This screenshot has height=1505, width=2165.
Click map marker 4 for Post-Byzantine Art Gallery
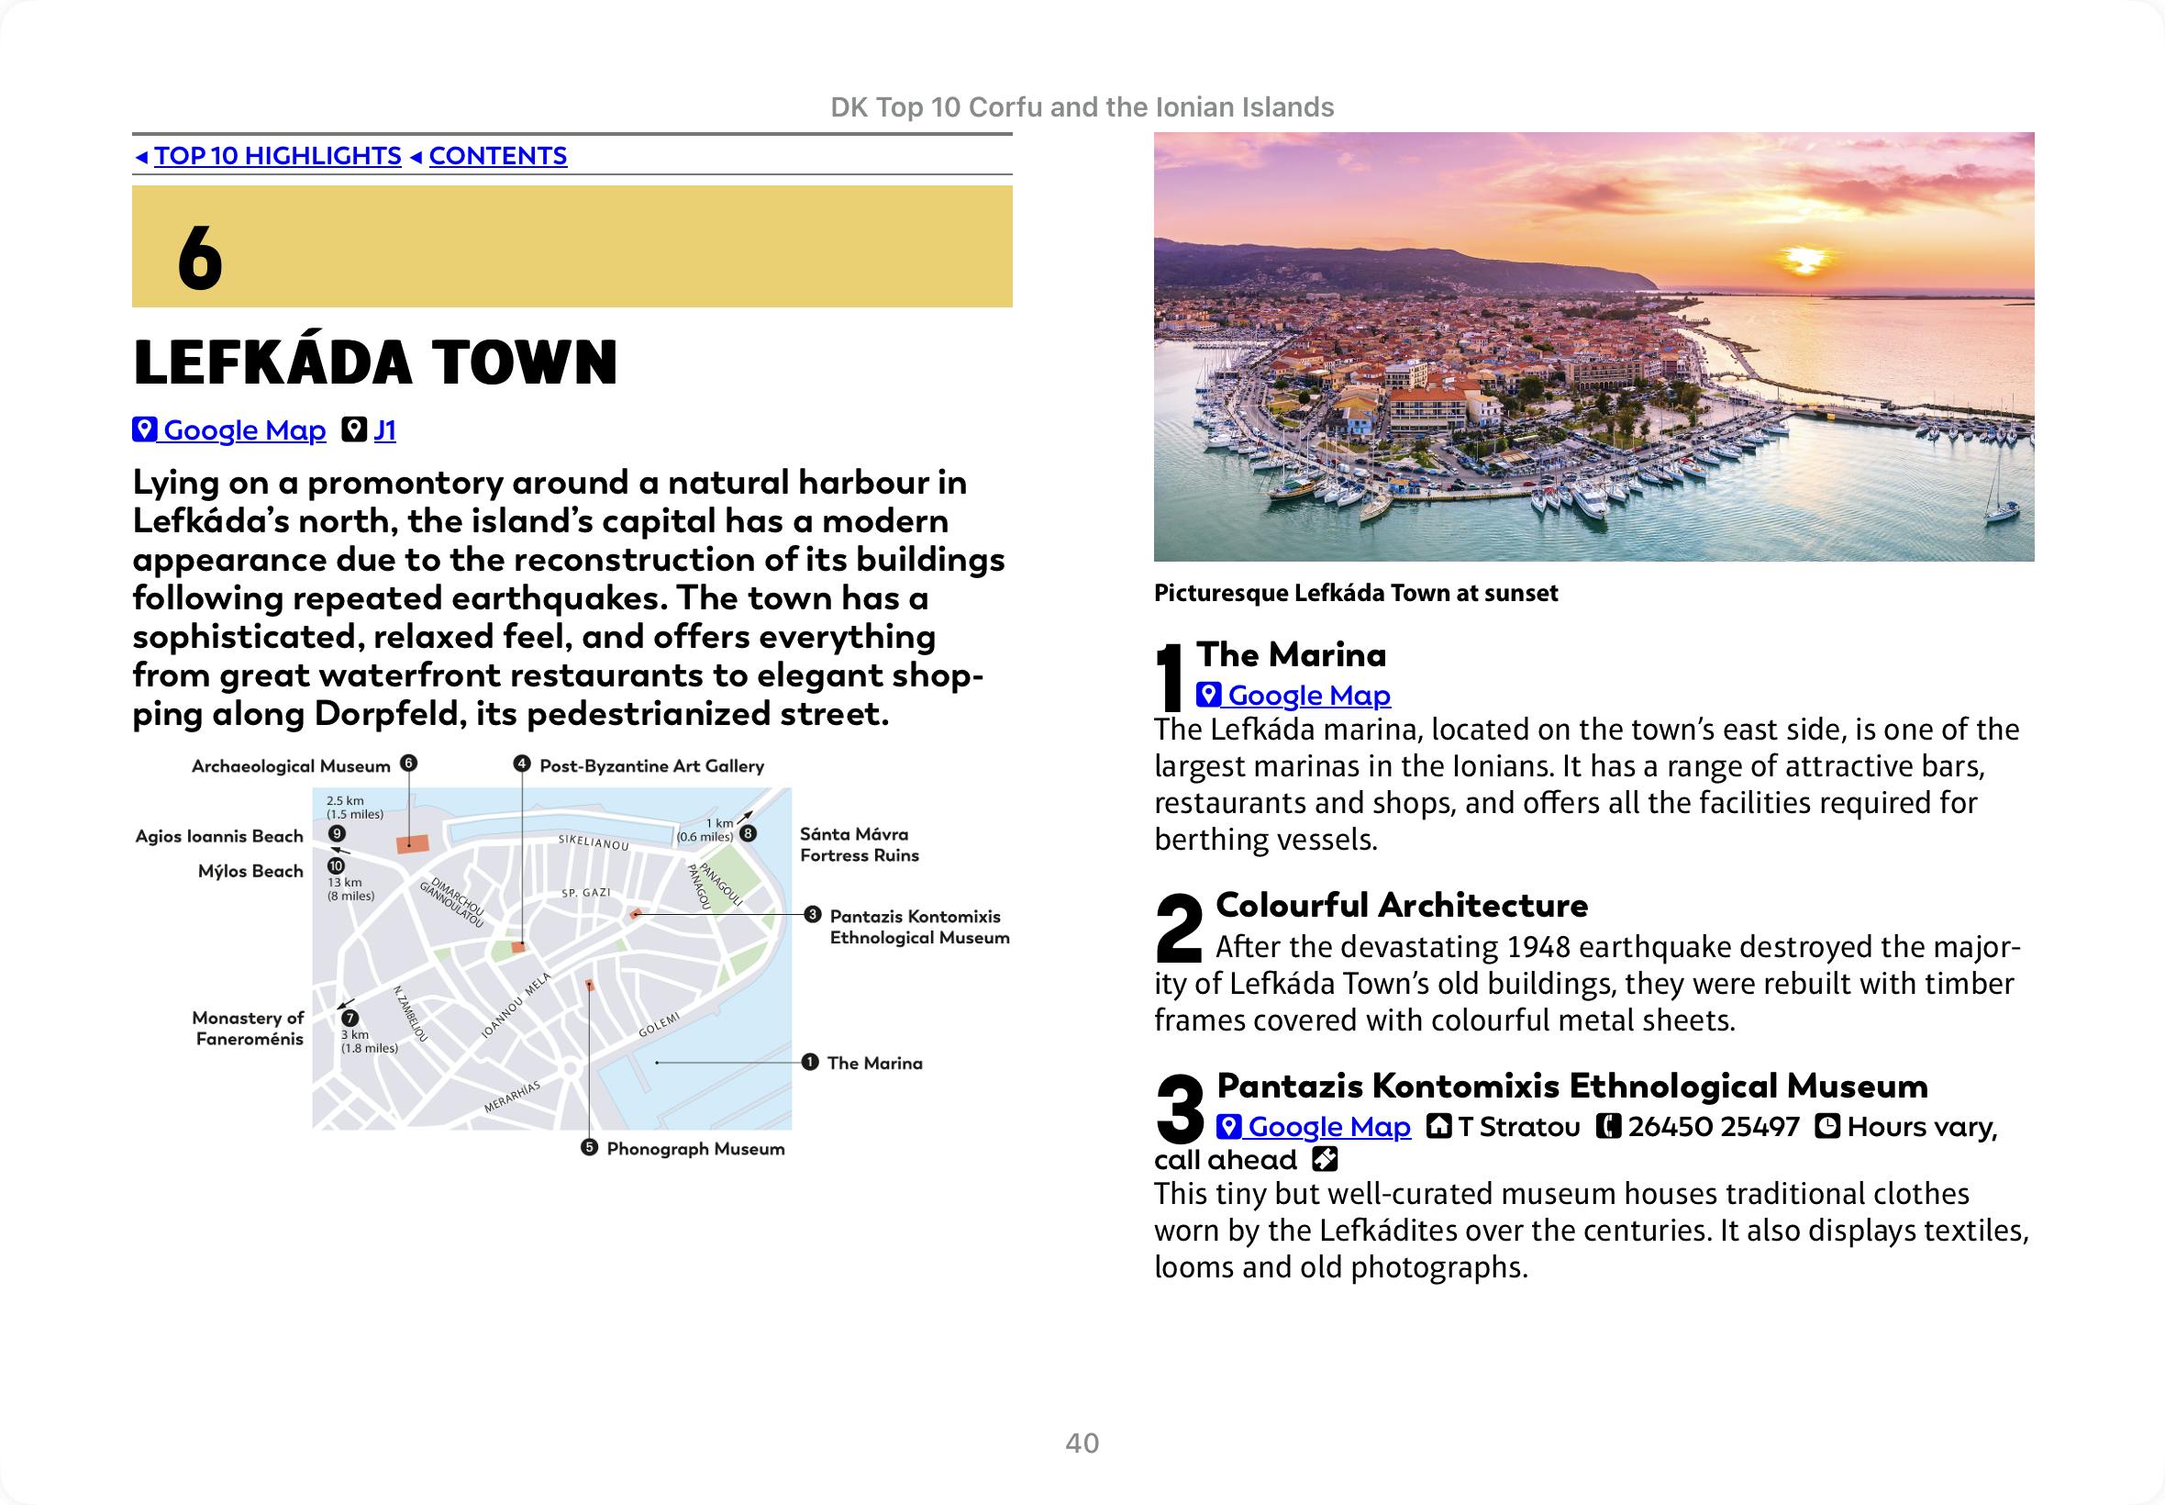[x=522, y=764]
